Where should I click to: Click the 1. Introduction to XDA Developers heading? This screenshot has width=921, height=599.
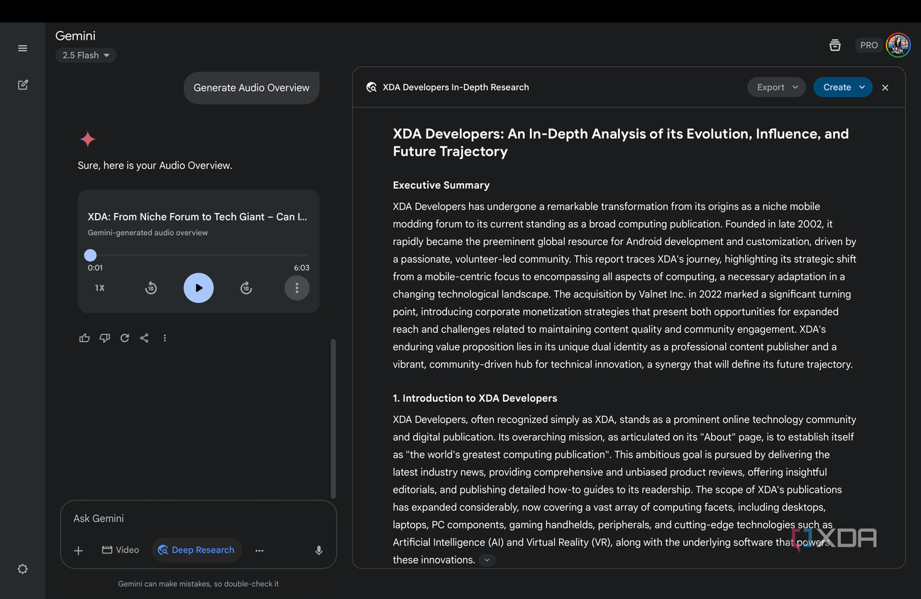tap(475, 398)
